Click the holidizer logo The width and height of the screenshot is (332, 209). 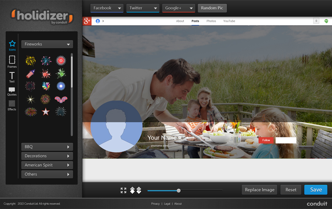(x=42, y=16)
